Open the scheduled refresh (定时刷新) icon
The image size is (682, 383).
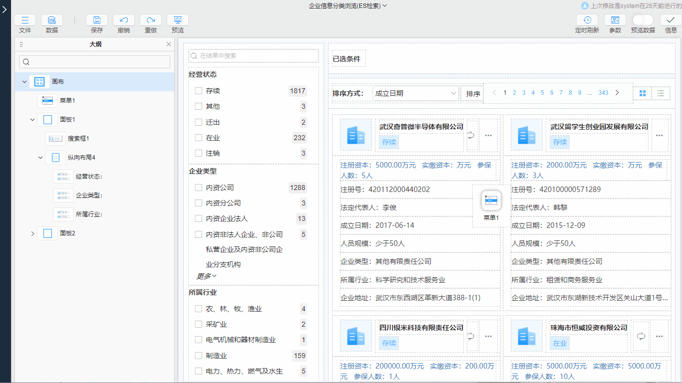[x=587, y=20]
